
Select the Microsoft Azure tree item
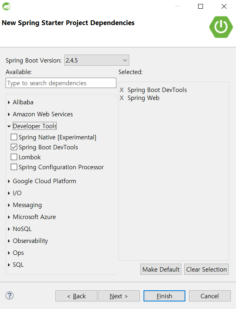[x=34, y=217]
